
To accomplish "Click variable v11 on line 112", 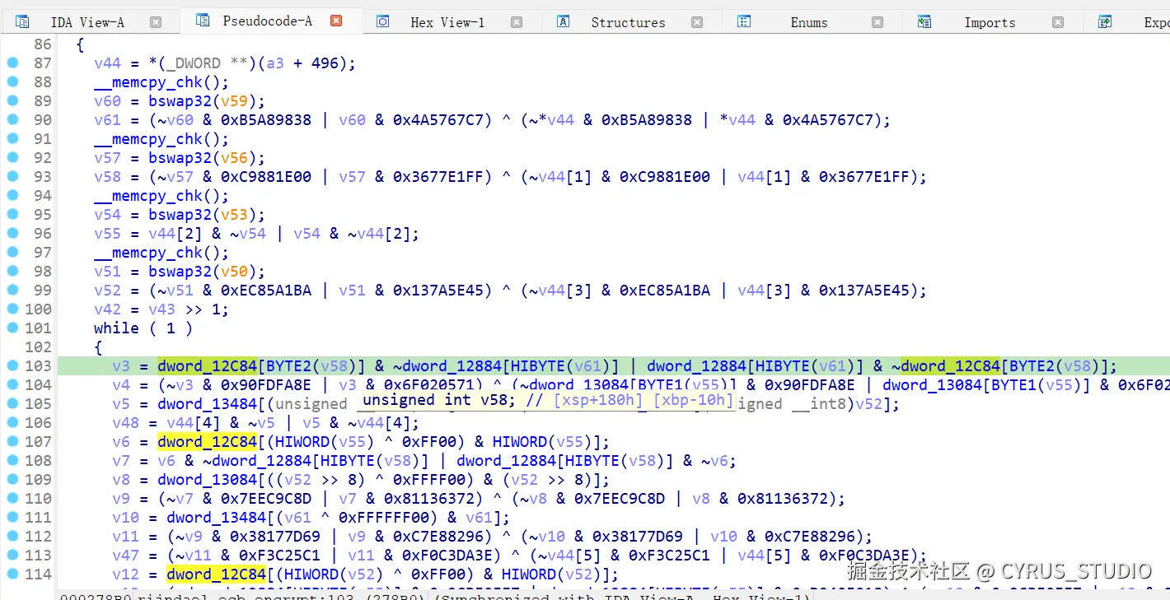I will 125,536.
